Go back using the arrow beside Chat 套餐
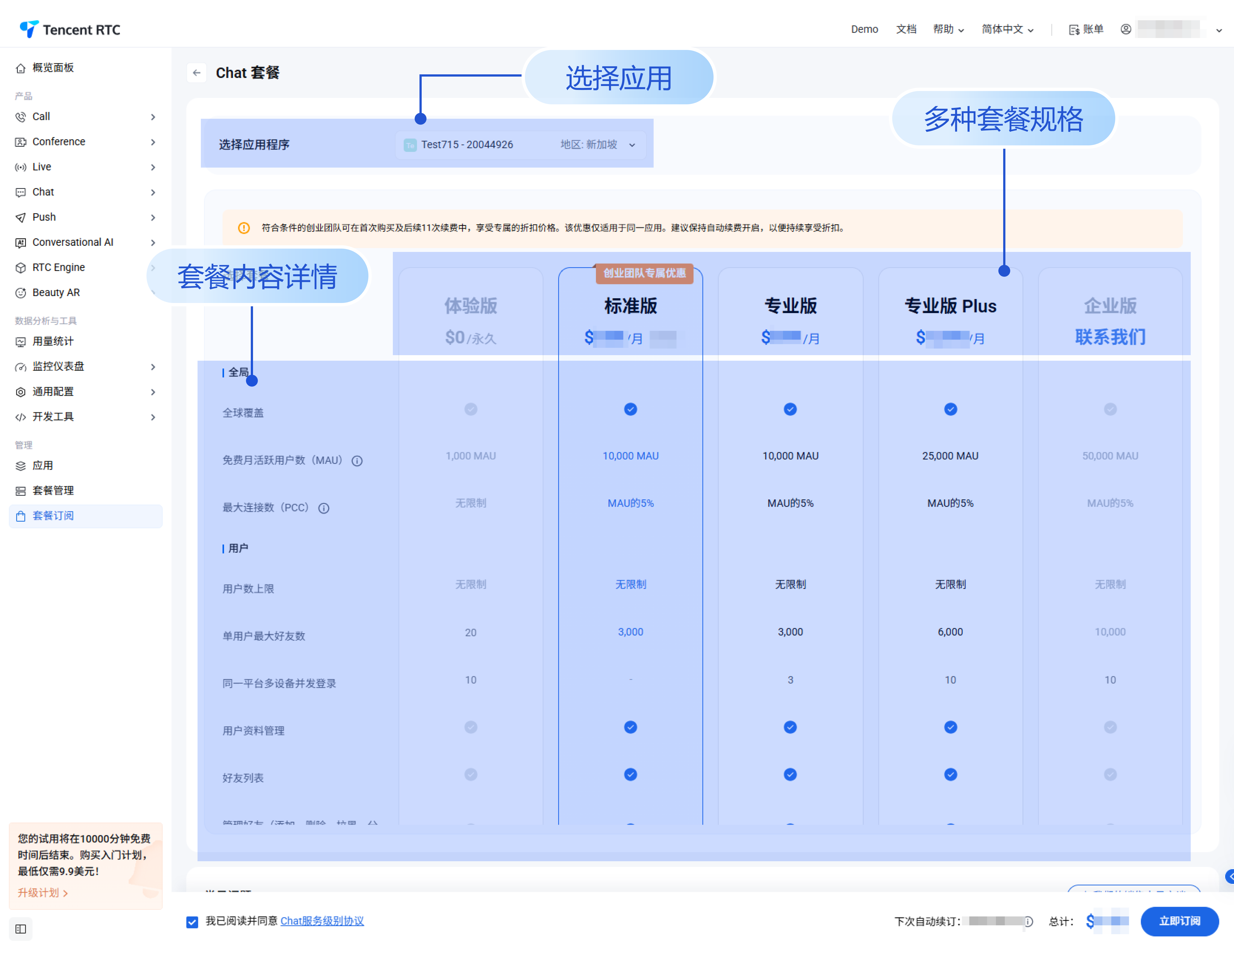 [x=197, y=73]
